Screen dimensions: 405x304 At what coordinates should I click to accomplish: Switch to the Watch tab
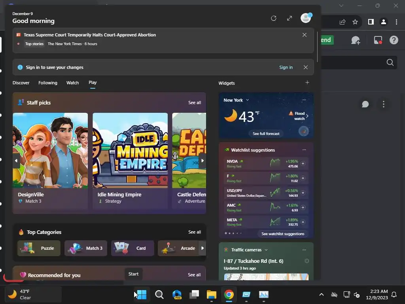pos(73,83)
